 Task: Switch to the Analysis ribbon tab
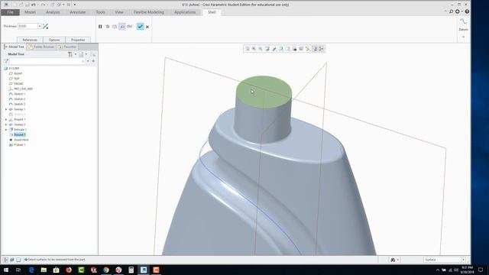click(x=53, y=12)
